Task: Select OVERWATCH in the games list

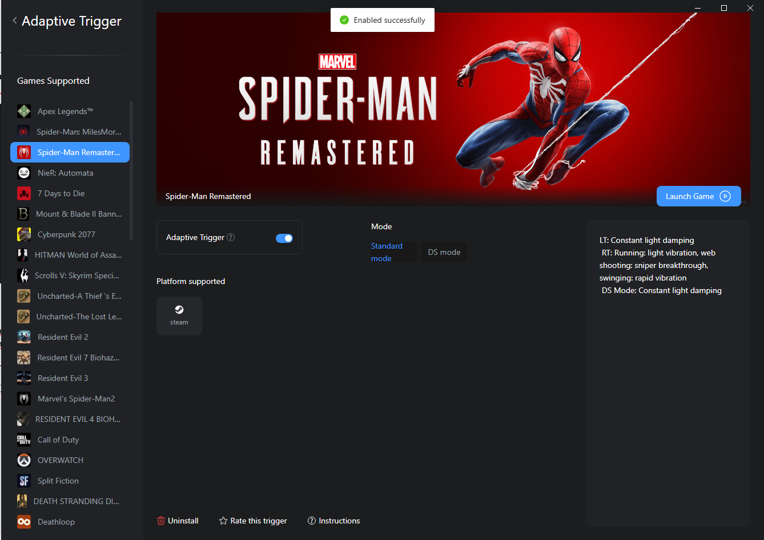Action: point(70,460)
